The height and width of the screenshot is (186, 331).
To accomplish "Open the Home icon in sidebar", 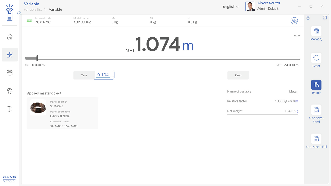I will point(10,37).
